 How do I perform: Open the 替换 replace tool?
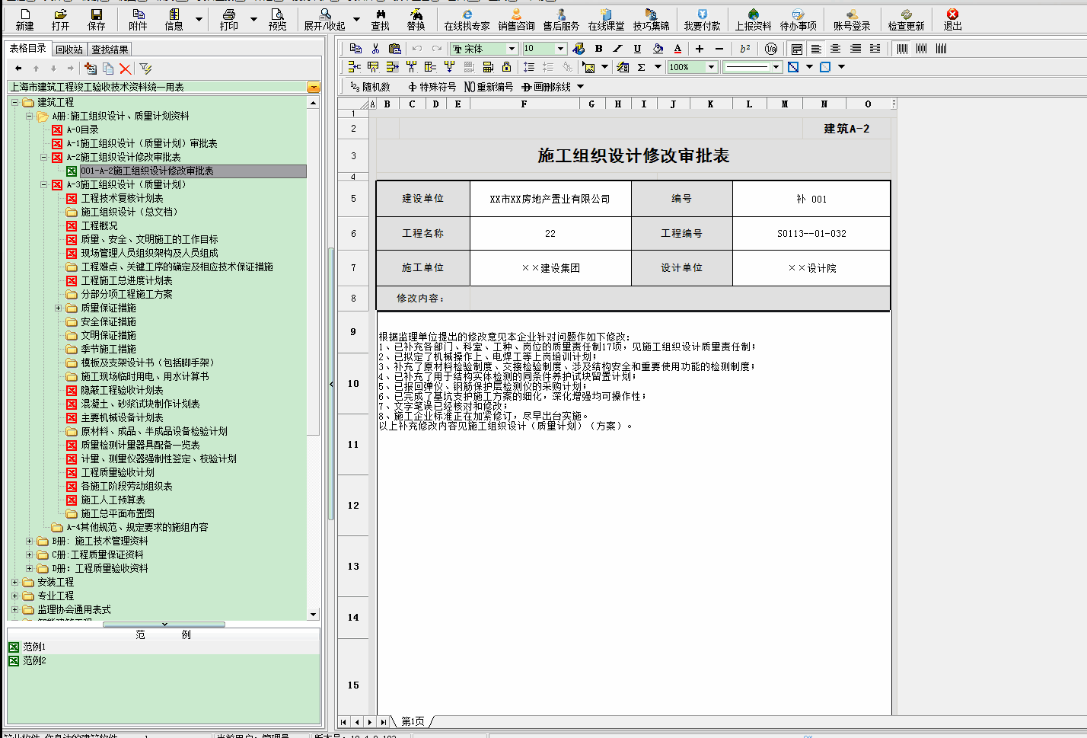tap(416, 19)
